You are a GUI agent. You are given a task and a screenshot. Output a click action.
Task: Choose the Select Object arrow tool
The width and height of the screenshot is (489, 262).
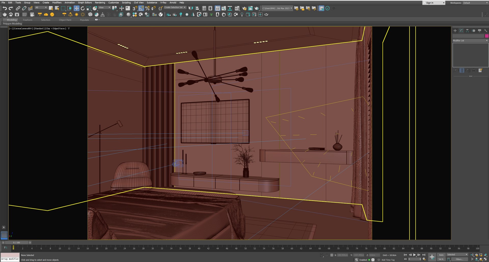51,8
